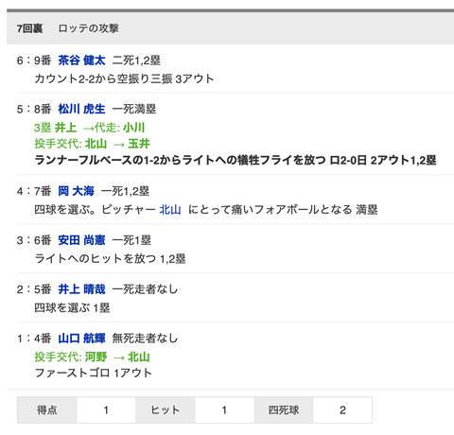Screen dimensions: 454x435
Task: Select pinch runner line 3塁 井上 →代走: 小川
Action: click(90, 128)
